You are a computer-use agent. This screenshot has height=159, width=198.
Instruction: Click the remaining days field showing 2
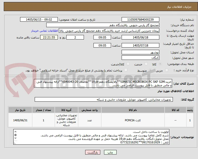pyautogui.click(x=75, y=37)
